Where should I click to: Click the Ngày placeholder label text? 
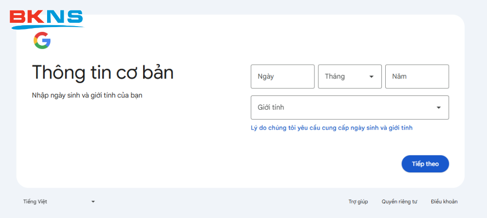coord(266,76)
